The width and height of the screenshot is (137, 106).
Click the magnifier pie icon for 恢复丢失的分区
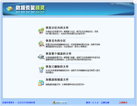[x=41, y=44]
